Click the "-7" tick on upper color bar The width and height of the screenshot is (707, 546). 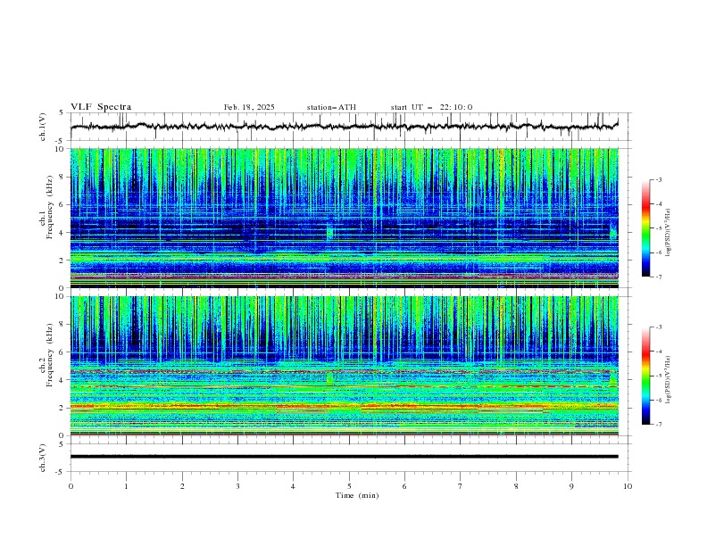[x=659, y=277]
